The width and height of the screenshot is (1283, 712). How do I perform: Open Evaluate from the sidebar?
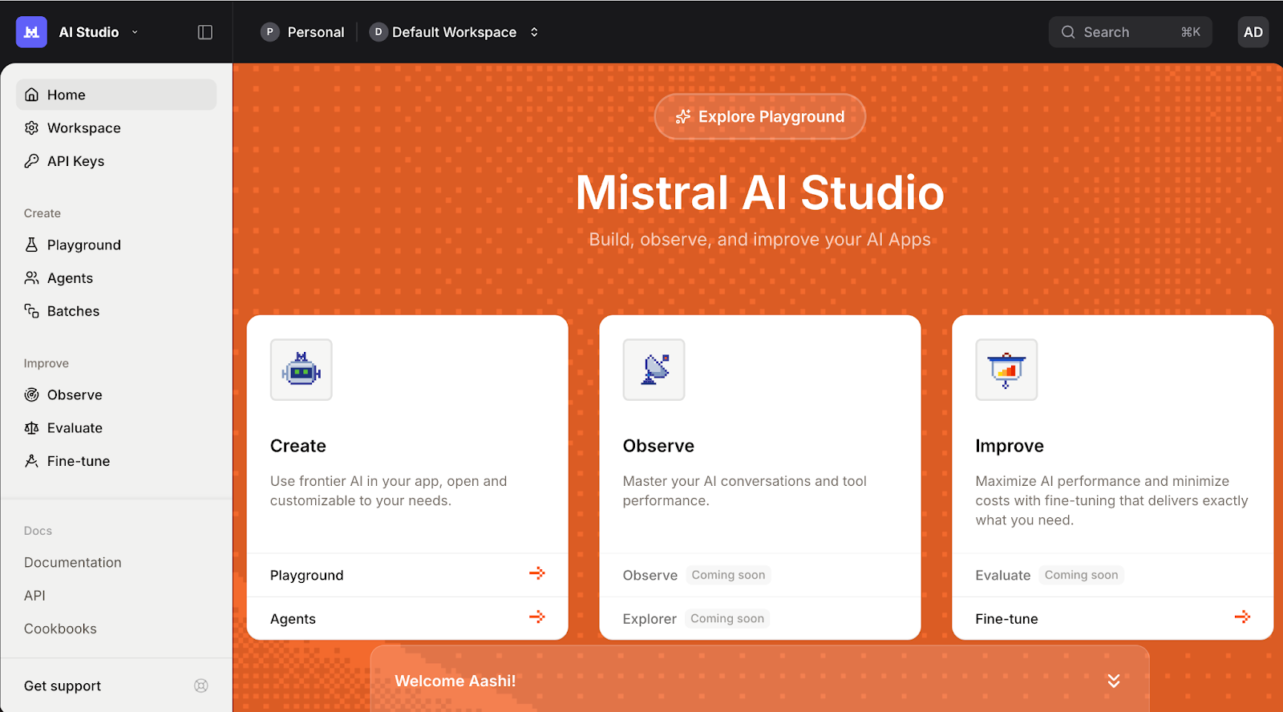pos(116,428)
